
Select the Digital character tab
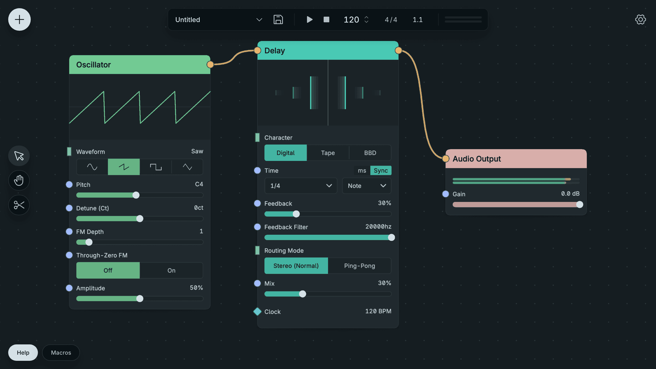click(x=285, y=153)
